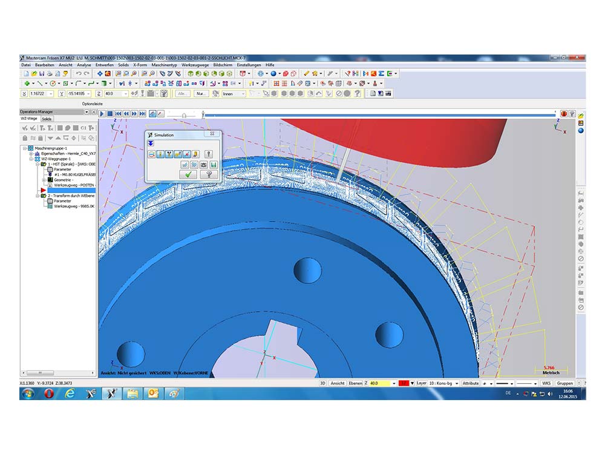
Task: Click the Attribute button in status bar
Action: tap(470, 383)
